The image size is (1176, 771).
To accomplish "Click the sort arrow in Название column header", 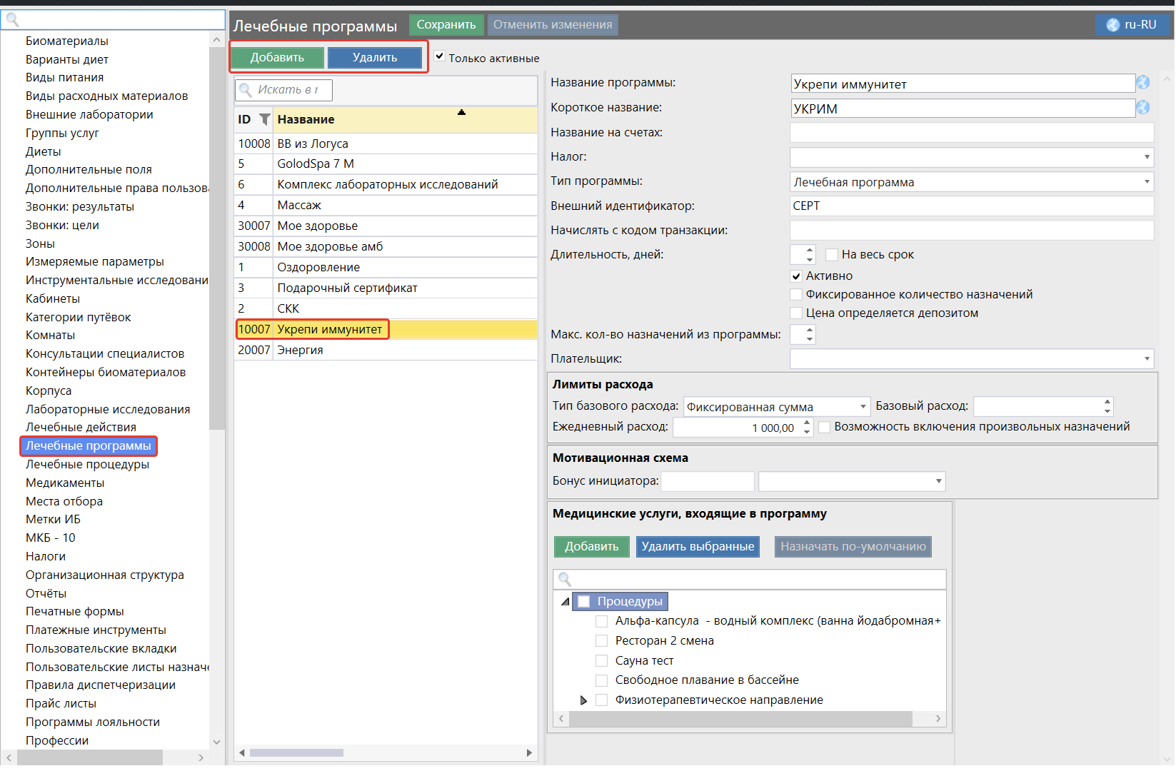I will click(461, 113).
